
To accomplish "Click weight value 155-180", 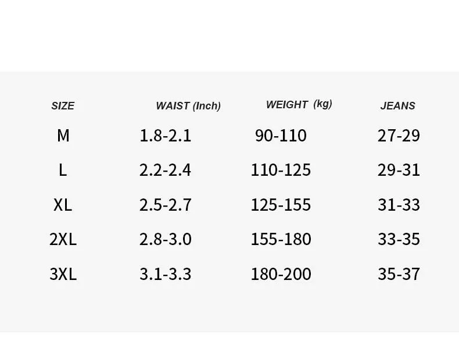I will click(x=281, y=239).
